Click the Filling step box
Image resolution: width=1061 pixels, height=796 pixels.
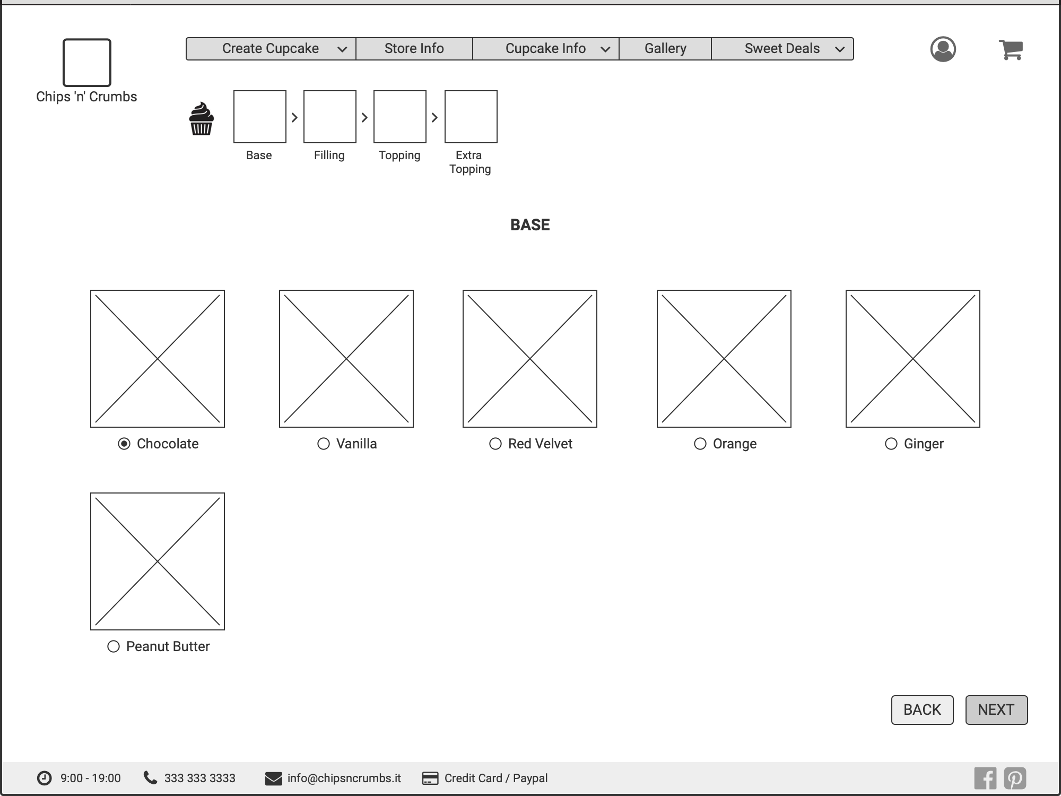[329, 117]
